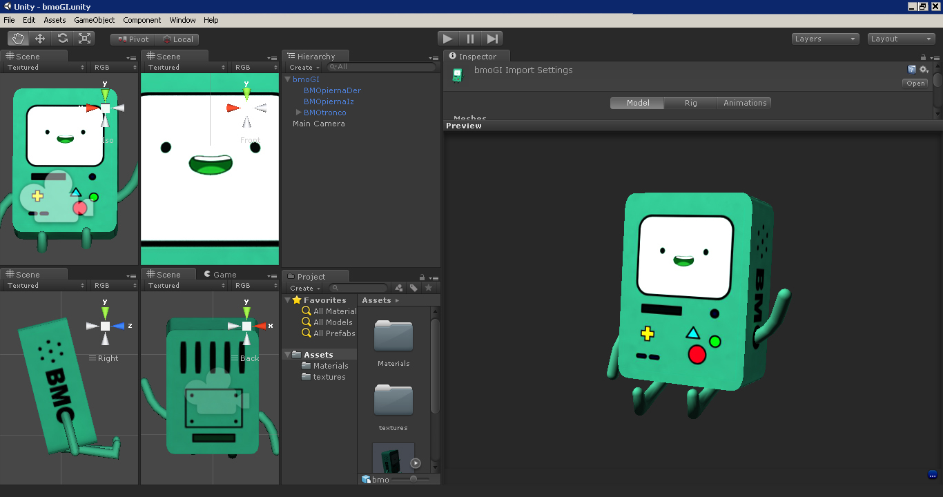Click the Search by Label tag icon

tap(414, 288)
